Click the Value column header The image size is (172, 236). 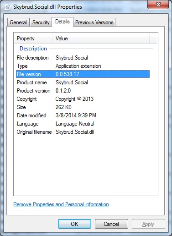(101, 38)
